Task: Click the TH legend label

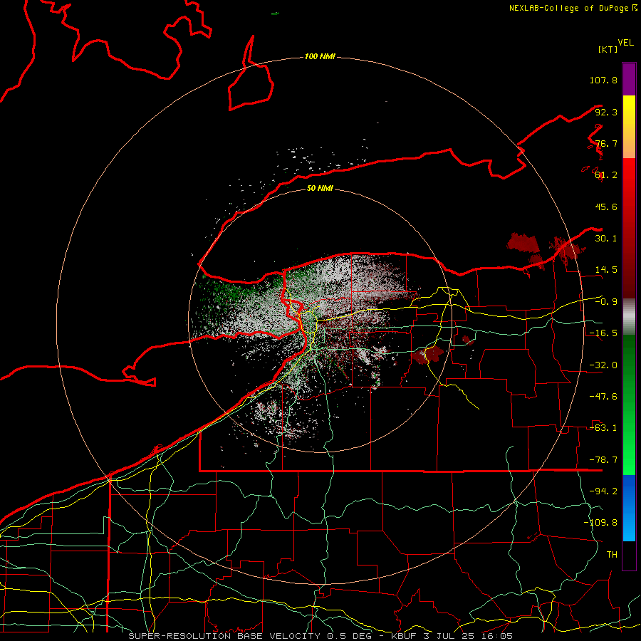Action: coord(612,555)
